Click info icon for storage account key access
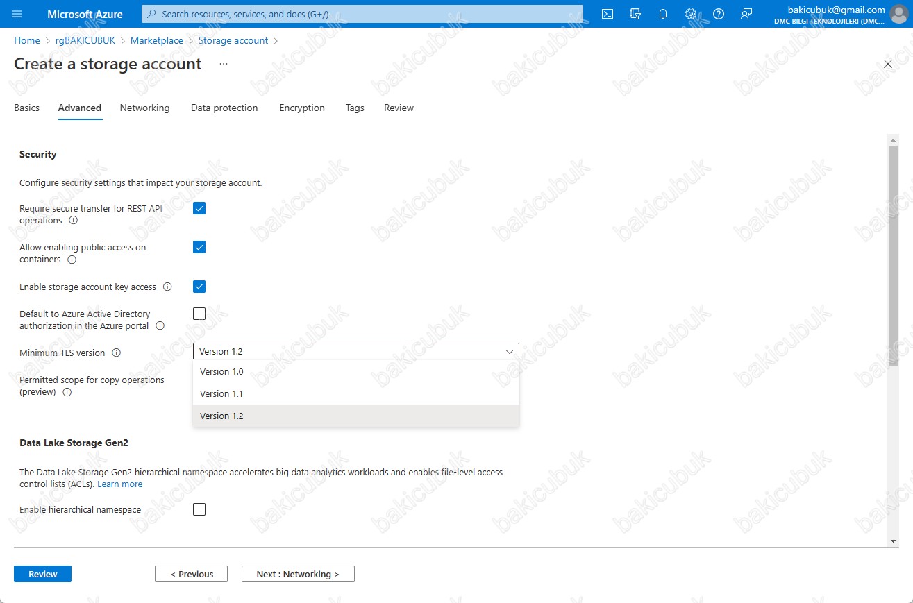Image resolution: width=913 pixels, height=603 pixels. pos(167,287)
